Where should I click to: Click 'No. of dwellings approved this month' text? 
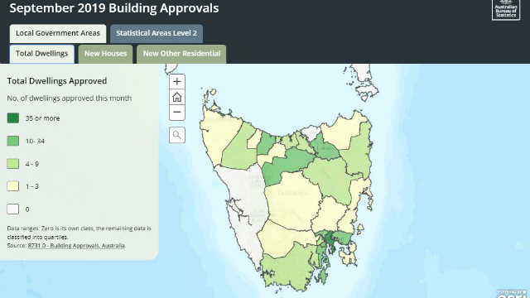point(70,99)
